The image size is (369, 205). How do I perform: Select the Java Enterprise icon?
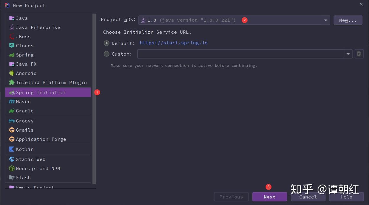[12, 27]
